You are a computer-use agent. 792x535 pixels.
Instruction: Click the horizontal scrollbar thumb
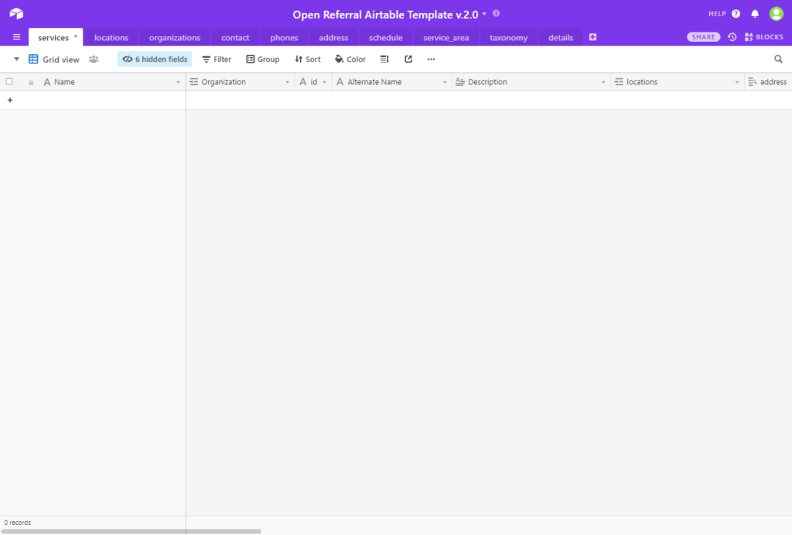131,531
